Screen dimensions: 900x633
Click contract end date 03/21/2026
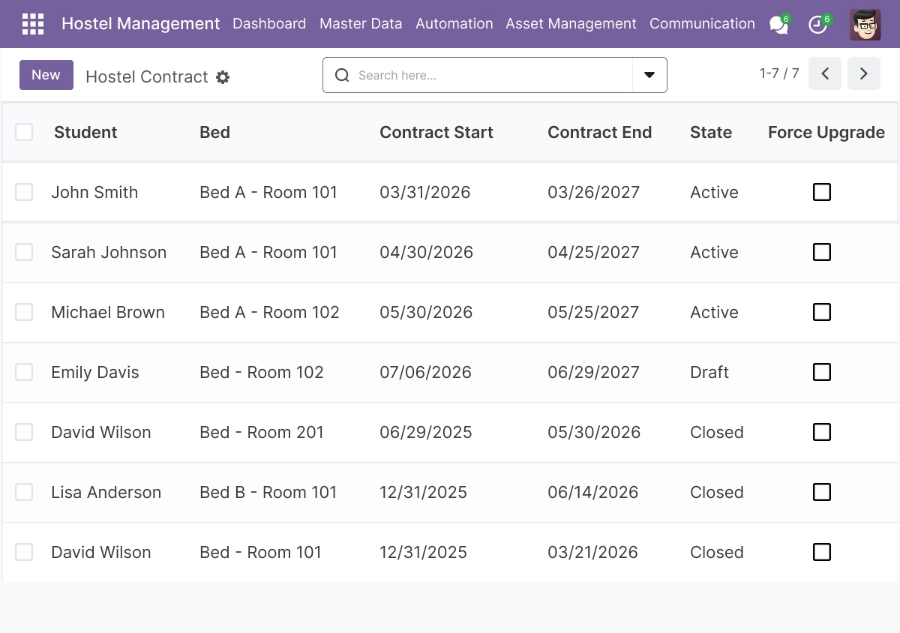(x=592, y=552)
